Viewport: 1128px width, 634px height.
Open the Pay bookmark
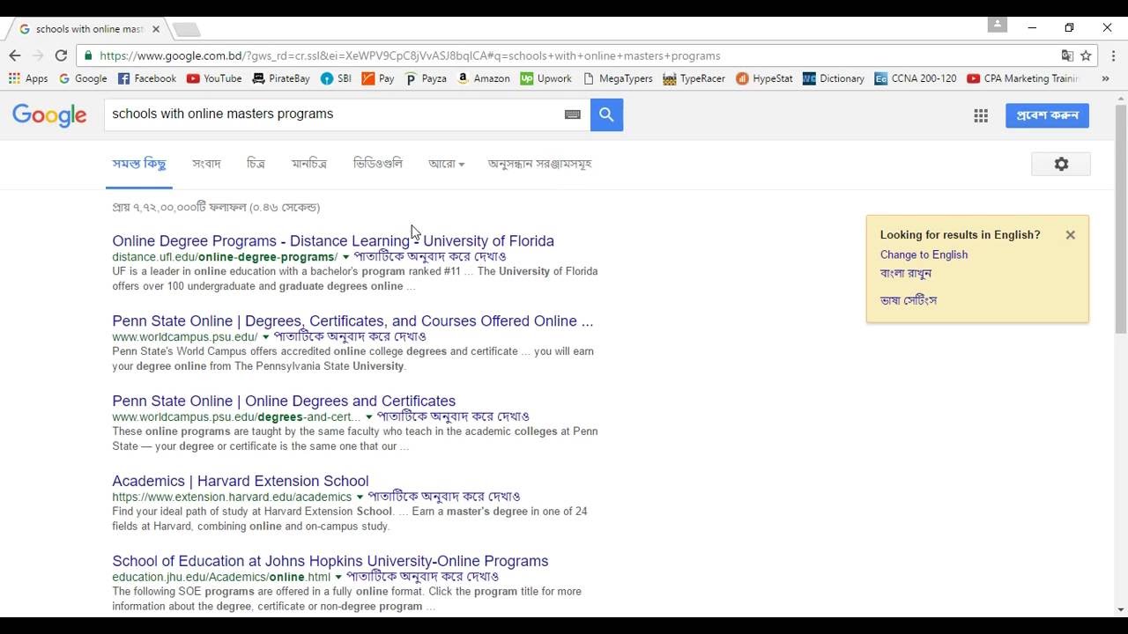coord(378,78)
